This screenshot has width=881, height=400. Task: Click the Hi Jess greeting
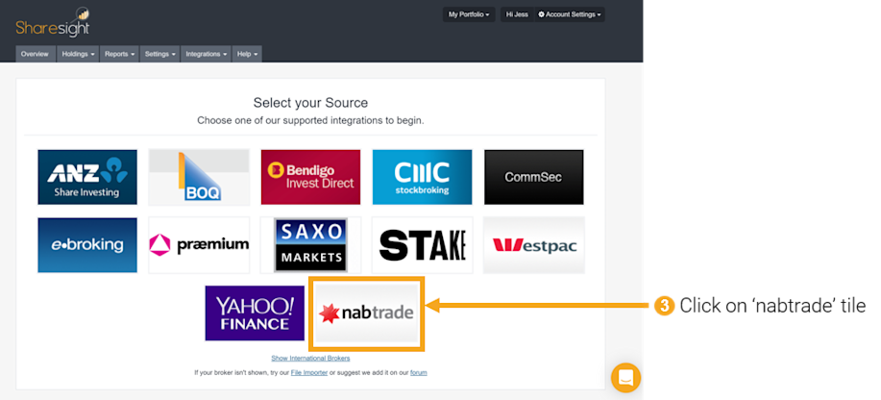(517, 14)
